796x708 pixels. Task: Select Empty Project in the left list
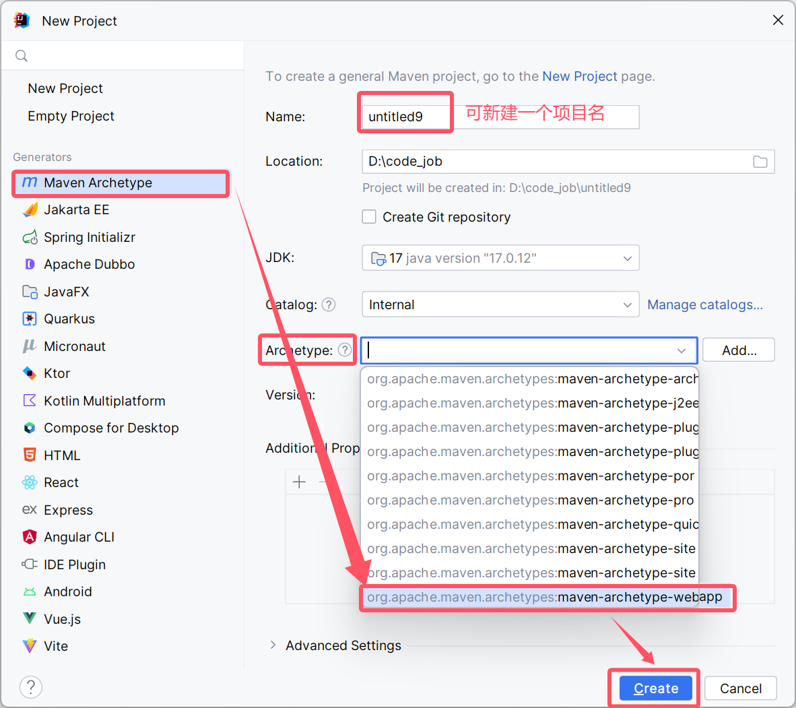click(71, 116)
